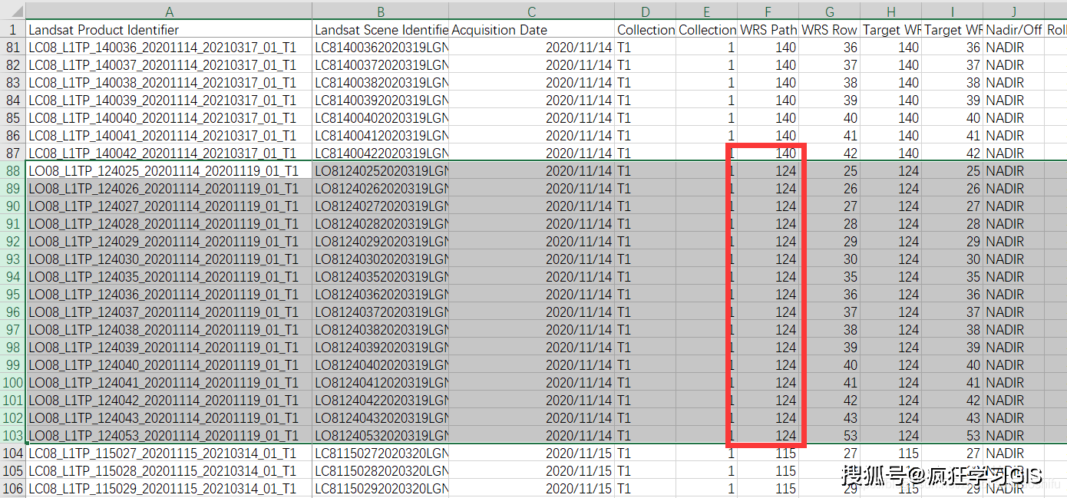Click row 87 header number
Image resolution: width=1067 pixels, height=498 pixels.
pos(12,153)
